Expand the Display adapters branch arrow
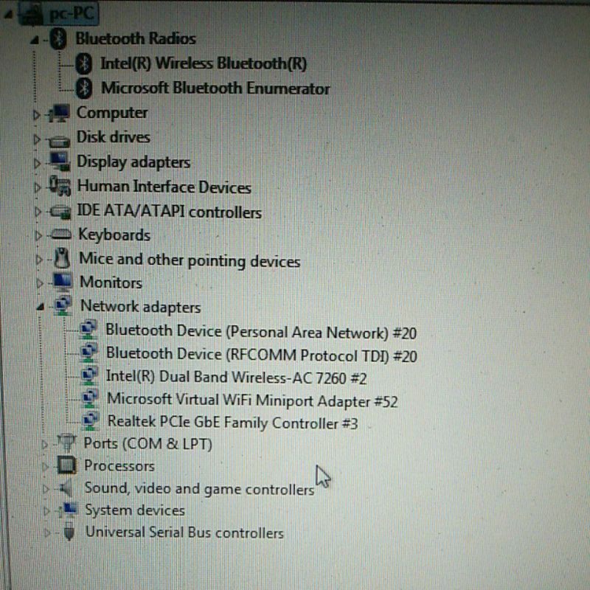This screenshot has width=590, height=590. 37,163
